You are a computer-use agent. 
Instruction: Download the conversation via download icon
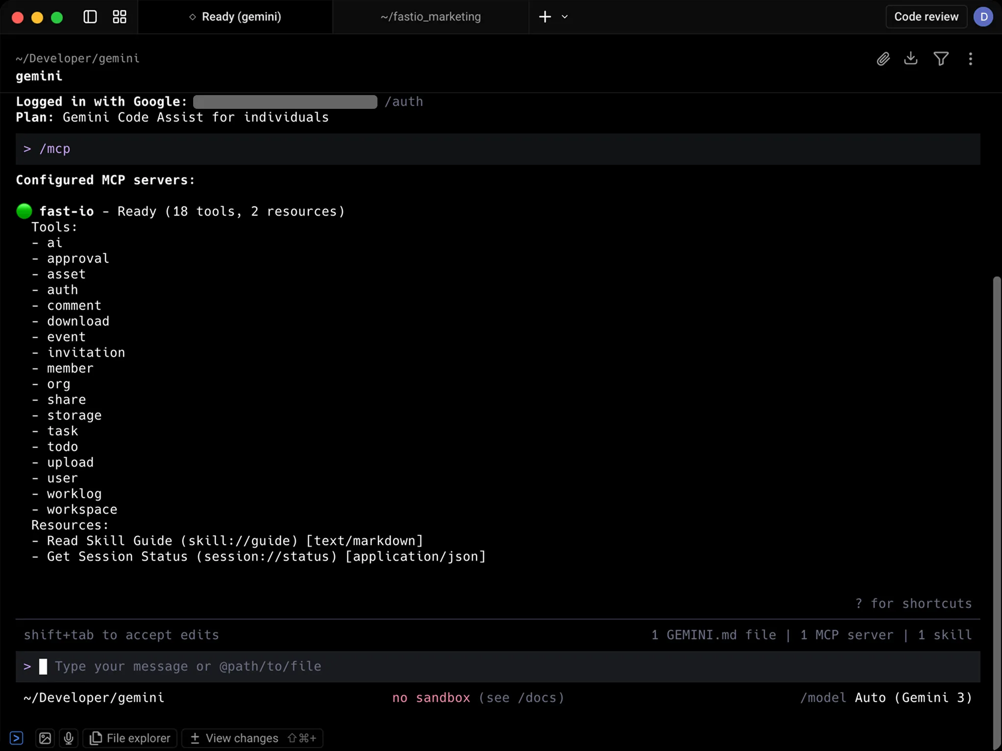click(x=911, y=58)
